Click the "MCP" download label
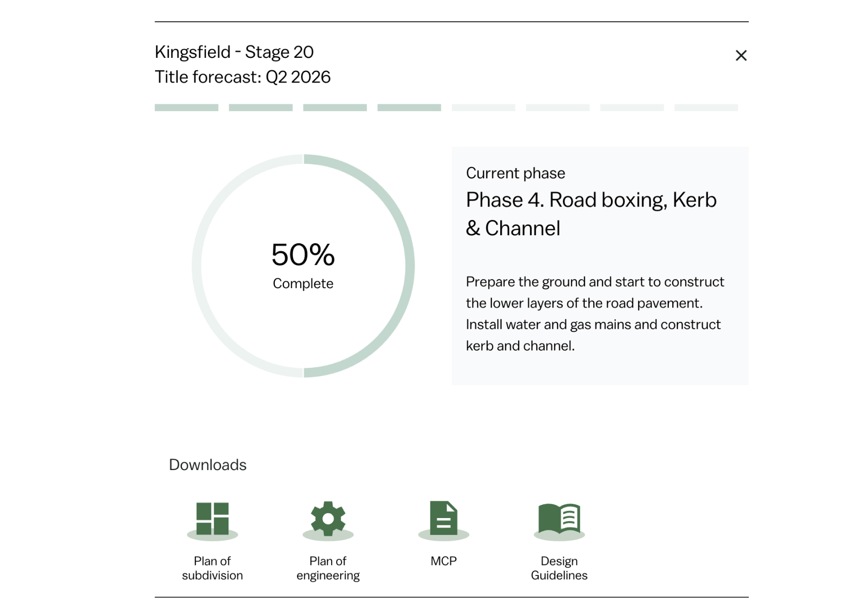Screen dimensions: 868x611 (443, 561)
